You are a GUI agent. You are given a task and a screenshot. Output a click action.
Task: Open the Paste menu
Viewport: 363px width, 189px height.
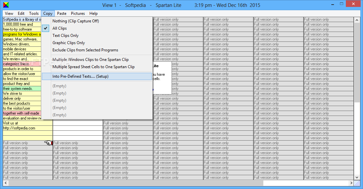click(62, 13)
